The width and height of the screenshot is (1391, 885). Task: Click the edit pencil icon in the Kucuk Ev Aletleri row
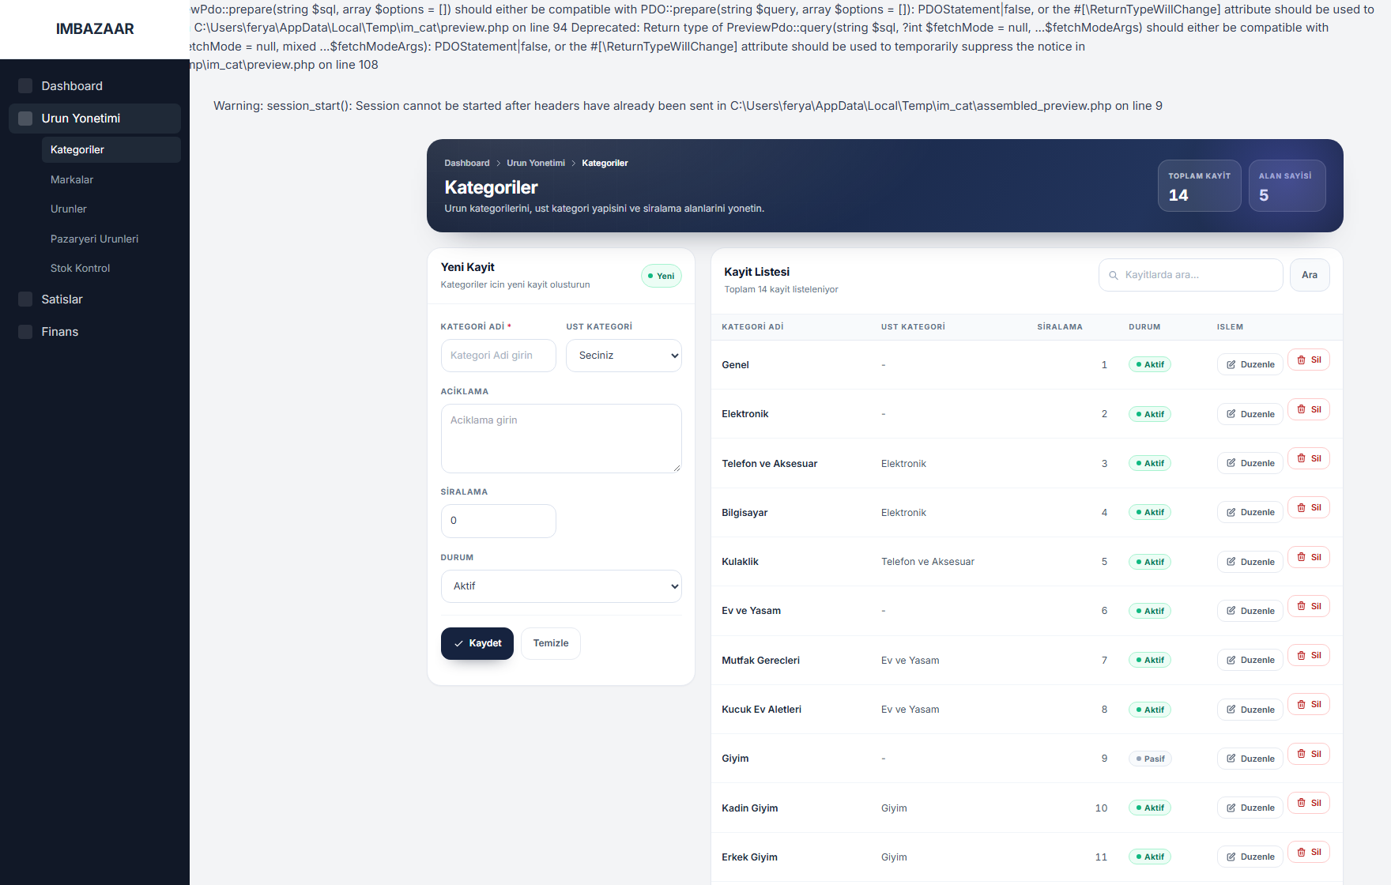(x=1231, y=710)
